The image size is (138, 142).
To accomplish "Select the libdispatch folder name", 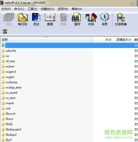I will [13, 129].
